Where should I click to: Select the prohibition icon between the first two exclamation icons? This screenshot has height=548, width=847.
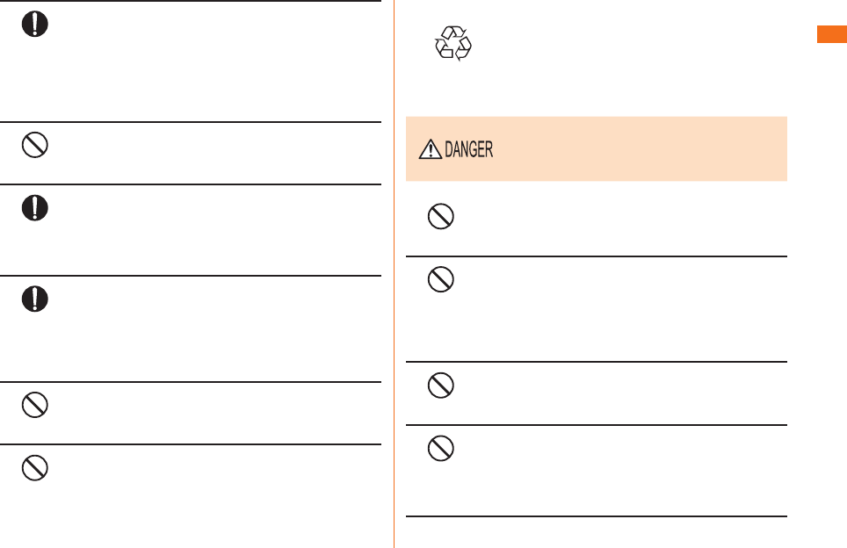coord(35,145)
